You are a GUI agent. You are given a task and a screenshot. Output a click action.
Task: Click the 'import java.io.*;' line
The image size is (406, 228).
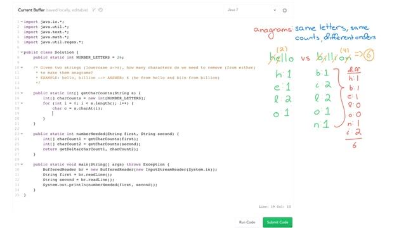pyautogui.click(x=44, y=22)
